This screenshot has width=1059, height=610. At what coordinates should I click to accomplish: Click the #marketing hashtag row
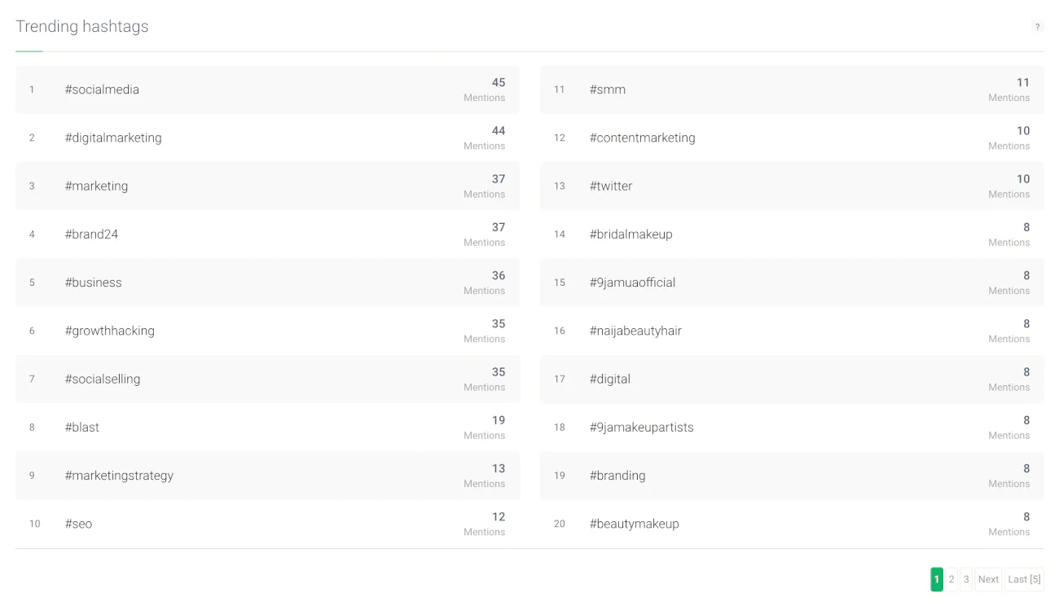(96, 186)
